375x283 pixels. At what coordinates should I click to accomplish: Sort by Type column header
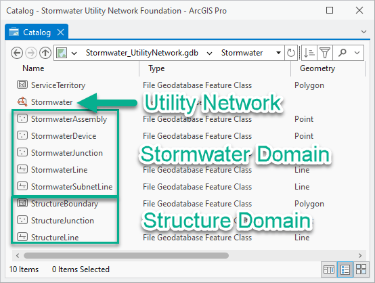[156, 68]
